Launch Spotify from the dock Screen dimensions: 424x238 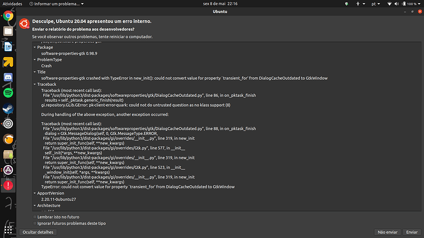pos(8,93)
